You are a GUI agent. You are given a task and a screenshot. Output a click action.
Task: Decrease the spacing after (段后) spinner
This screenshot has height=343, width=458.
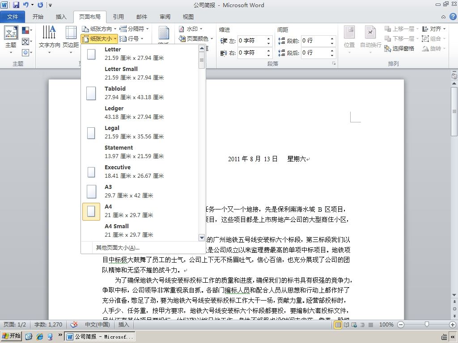(332, 55)
